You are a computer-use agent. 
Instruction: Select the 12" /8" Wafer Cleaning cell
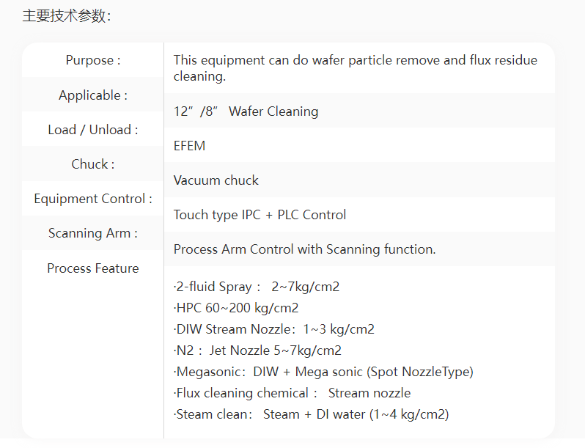tap(360, 111)
